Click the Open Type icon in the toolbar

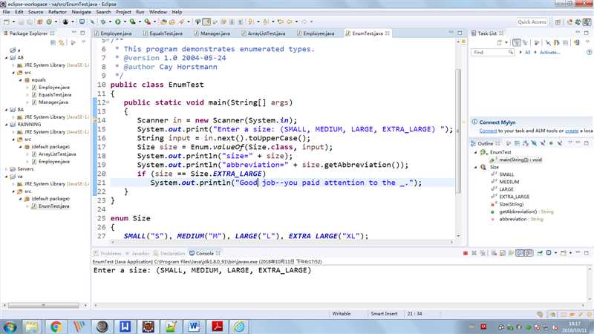tap(163, 22)
